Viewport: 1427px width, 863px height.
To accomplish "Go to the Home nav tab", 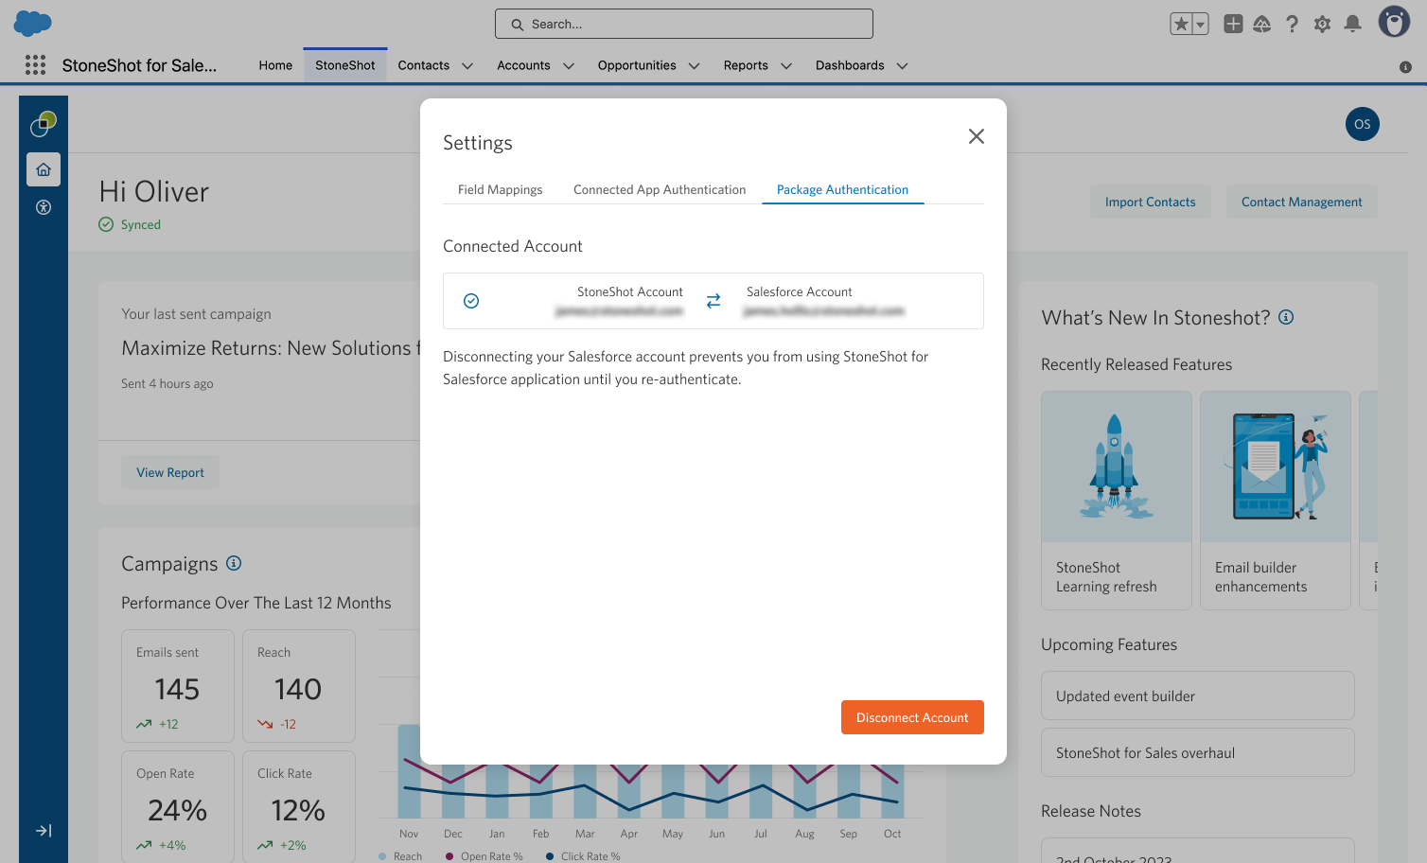I will (x=275, y=65).
